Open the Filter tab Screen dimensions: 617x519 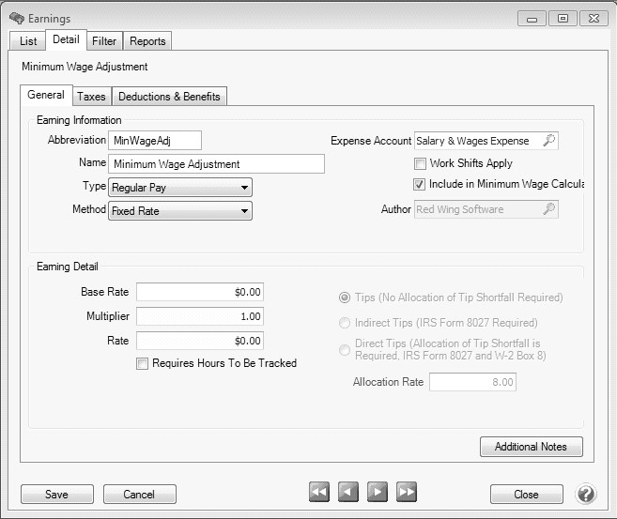click(104, 41)
